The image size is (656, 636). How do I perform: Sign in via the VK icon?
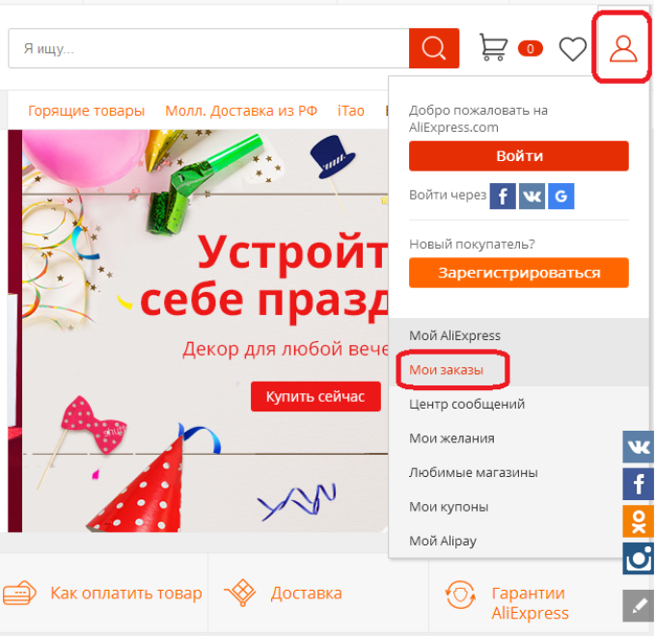[532, 197]
